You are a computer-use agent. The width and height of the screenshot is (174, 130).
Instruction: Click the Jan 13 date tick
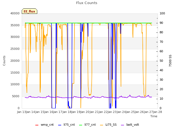coord(21,112)
